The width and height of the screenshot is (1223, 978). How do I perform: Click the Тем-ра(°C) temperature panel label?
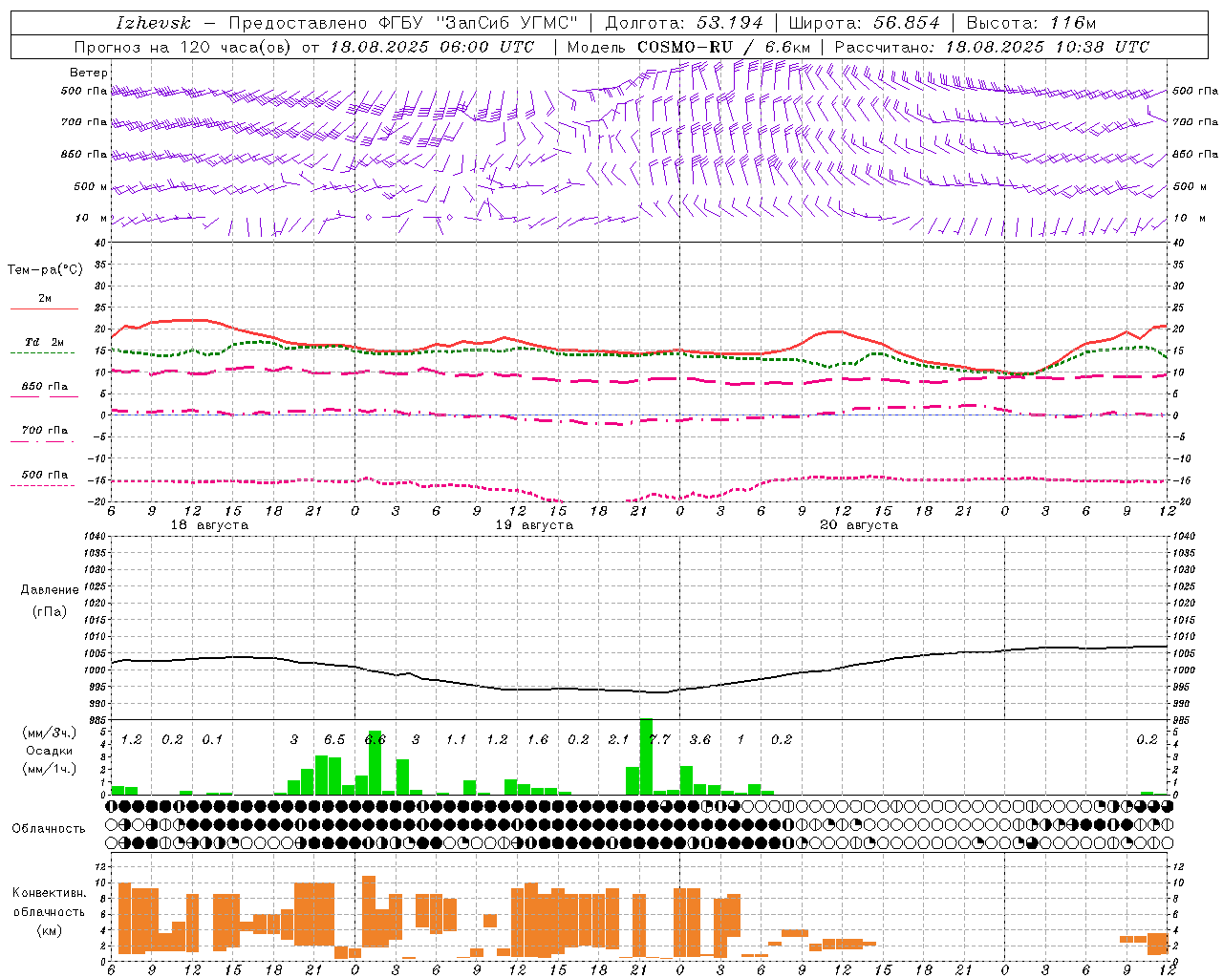(45, 270)
